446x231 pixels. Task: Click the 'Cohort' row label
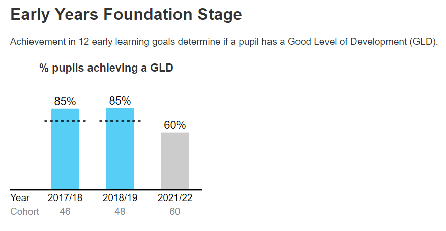pos(24,211)
